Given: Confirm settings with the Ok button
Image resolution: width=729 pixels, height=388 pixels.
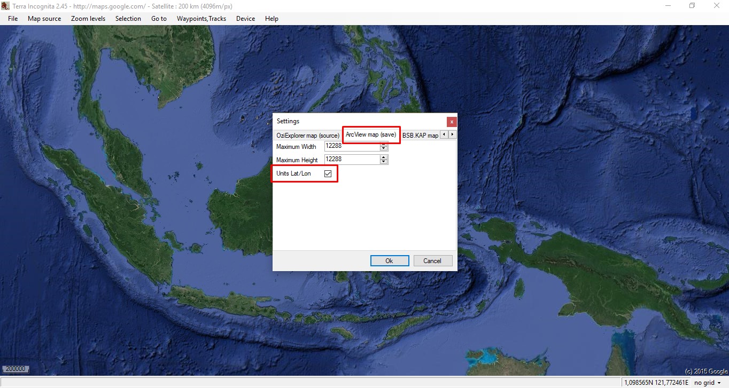Looking at the screenshot, I should click(390, 261).
